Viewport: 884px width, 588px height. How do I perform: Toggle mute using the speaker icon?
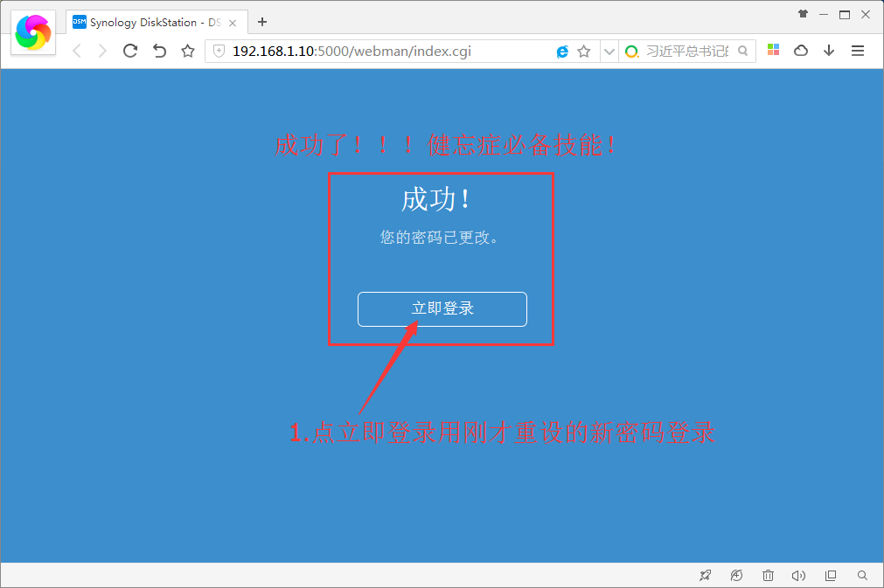[798, 575]
